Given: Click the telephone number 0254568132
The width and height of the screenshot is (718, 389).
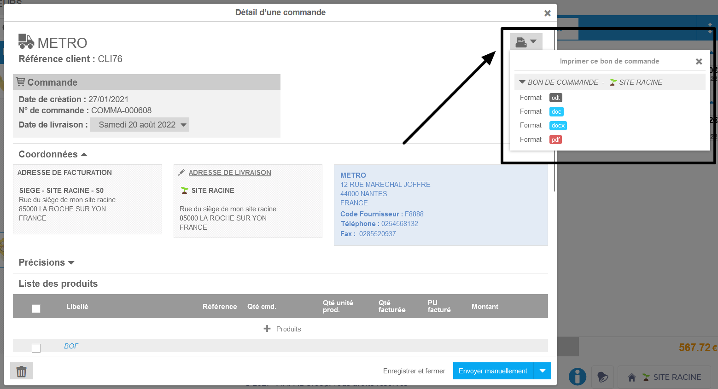Looking at the screenshot, I should [x=400, y=224].
